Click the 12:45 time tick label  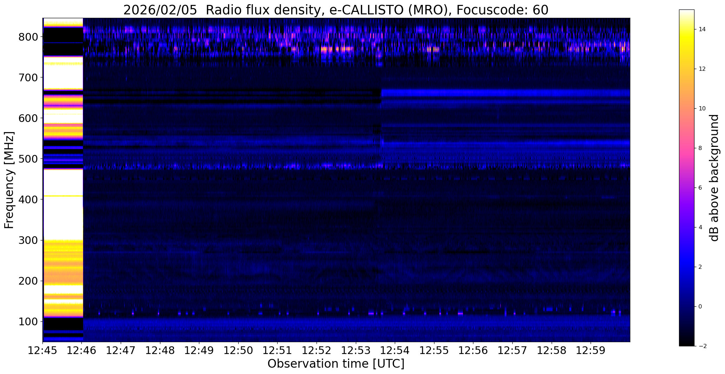click(x=43, y=351)
